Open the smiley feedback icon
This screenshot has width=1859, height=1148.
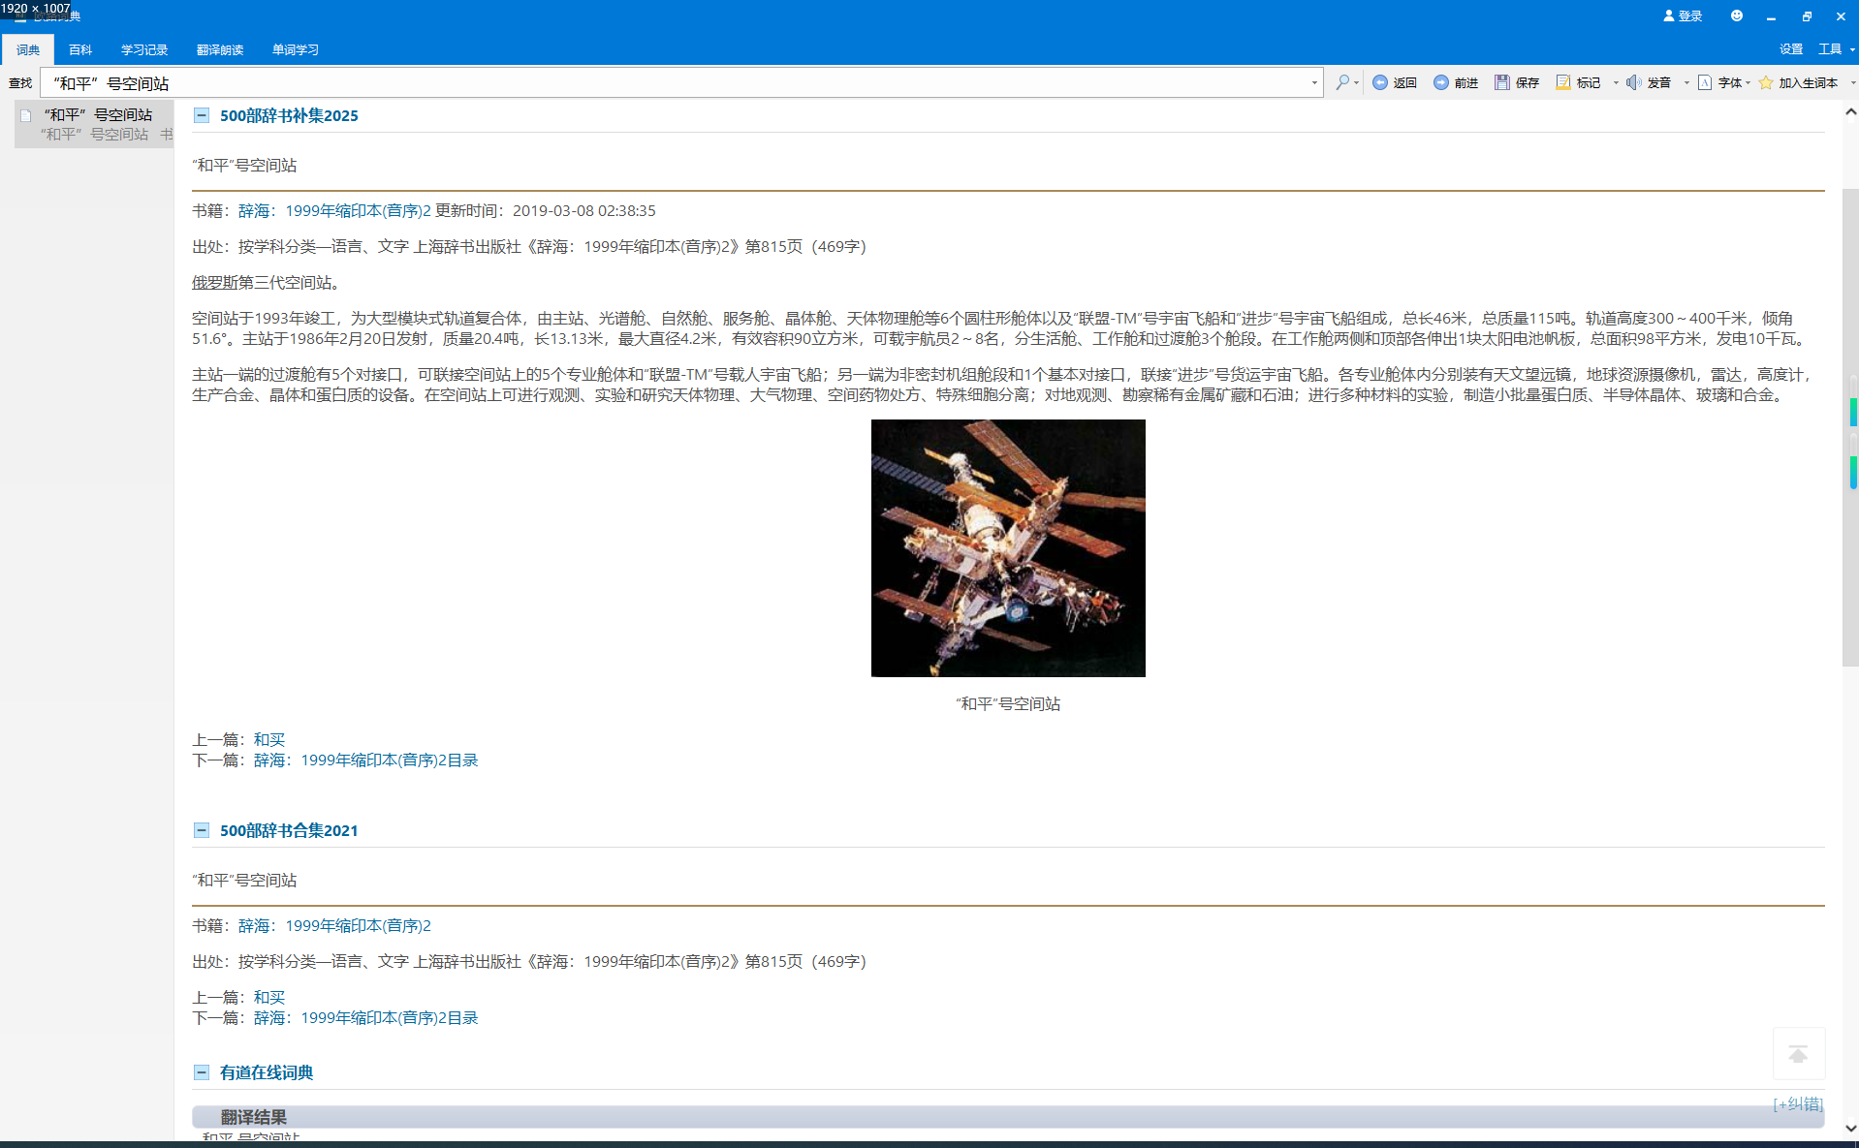tap(1737, 16)
